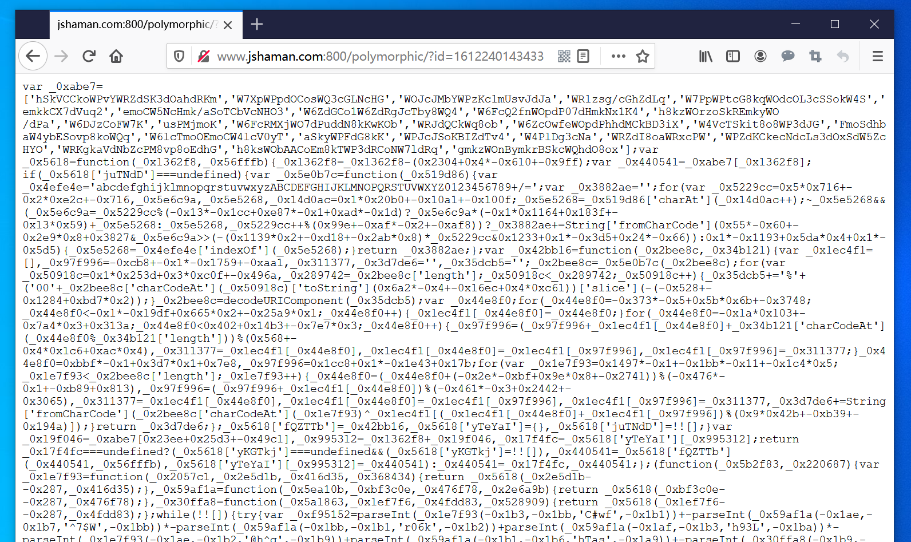Click the QR code icon in address bar
911x542 pixels.
(x=564, y=56)
